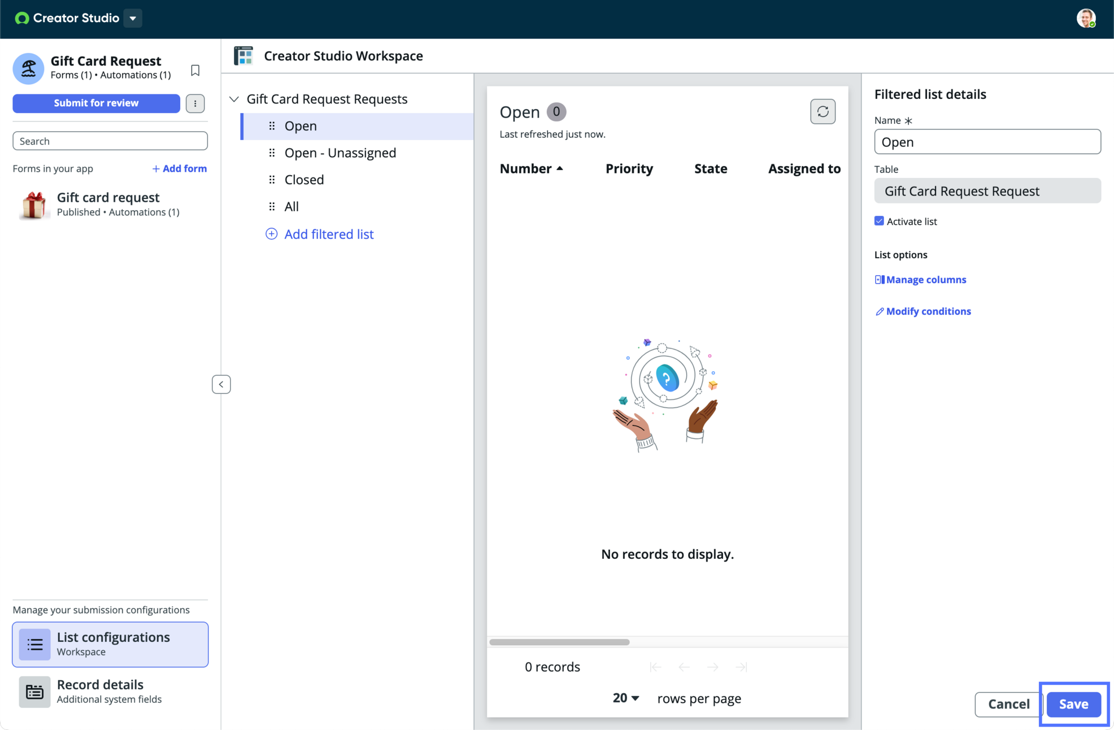Image resolution: width=1114 pixels, height=730 pixels.
Task: Click the Creator Studio logo icon
Action: click(22, 18)
